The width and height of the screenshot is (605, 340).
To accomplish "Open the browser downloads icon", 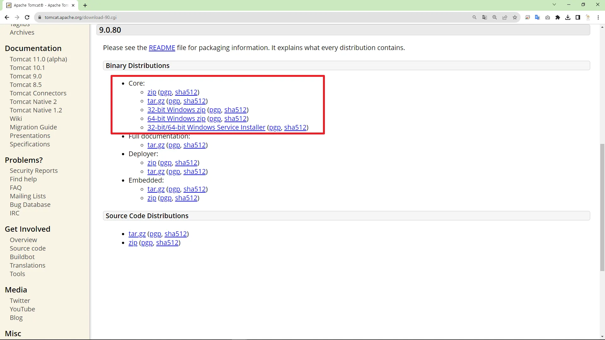I will pos(568,17).
